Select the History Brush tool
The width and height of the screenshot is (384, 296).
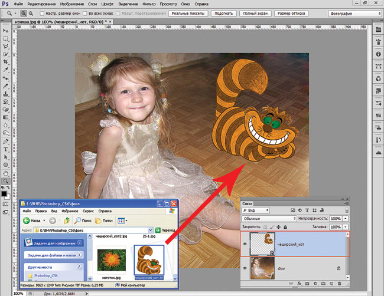pyautogui.click(x=6, y=101)
